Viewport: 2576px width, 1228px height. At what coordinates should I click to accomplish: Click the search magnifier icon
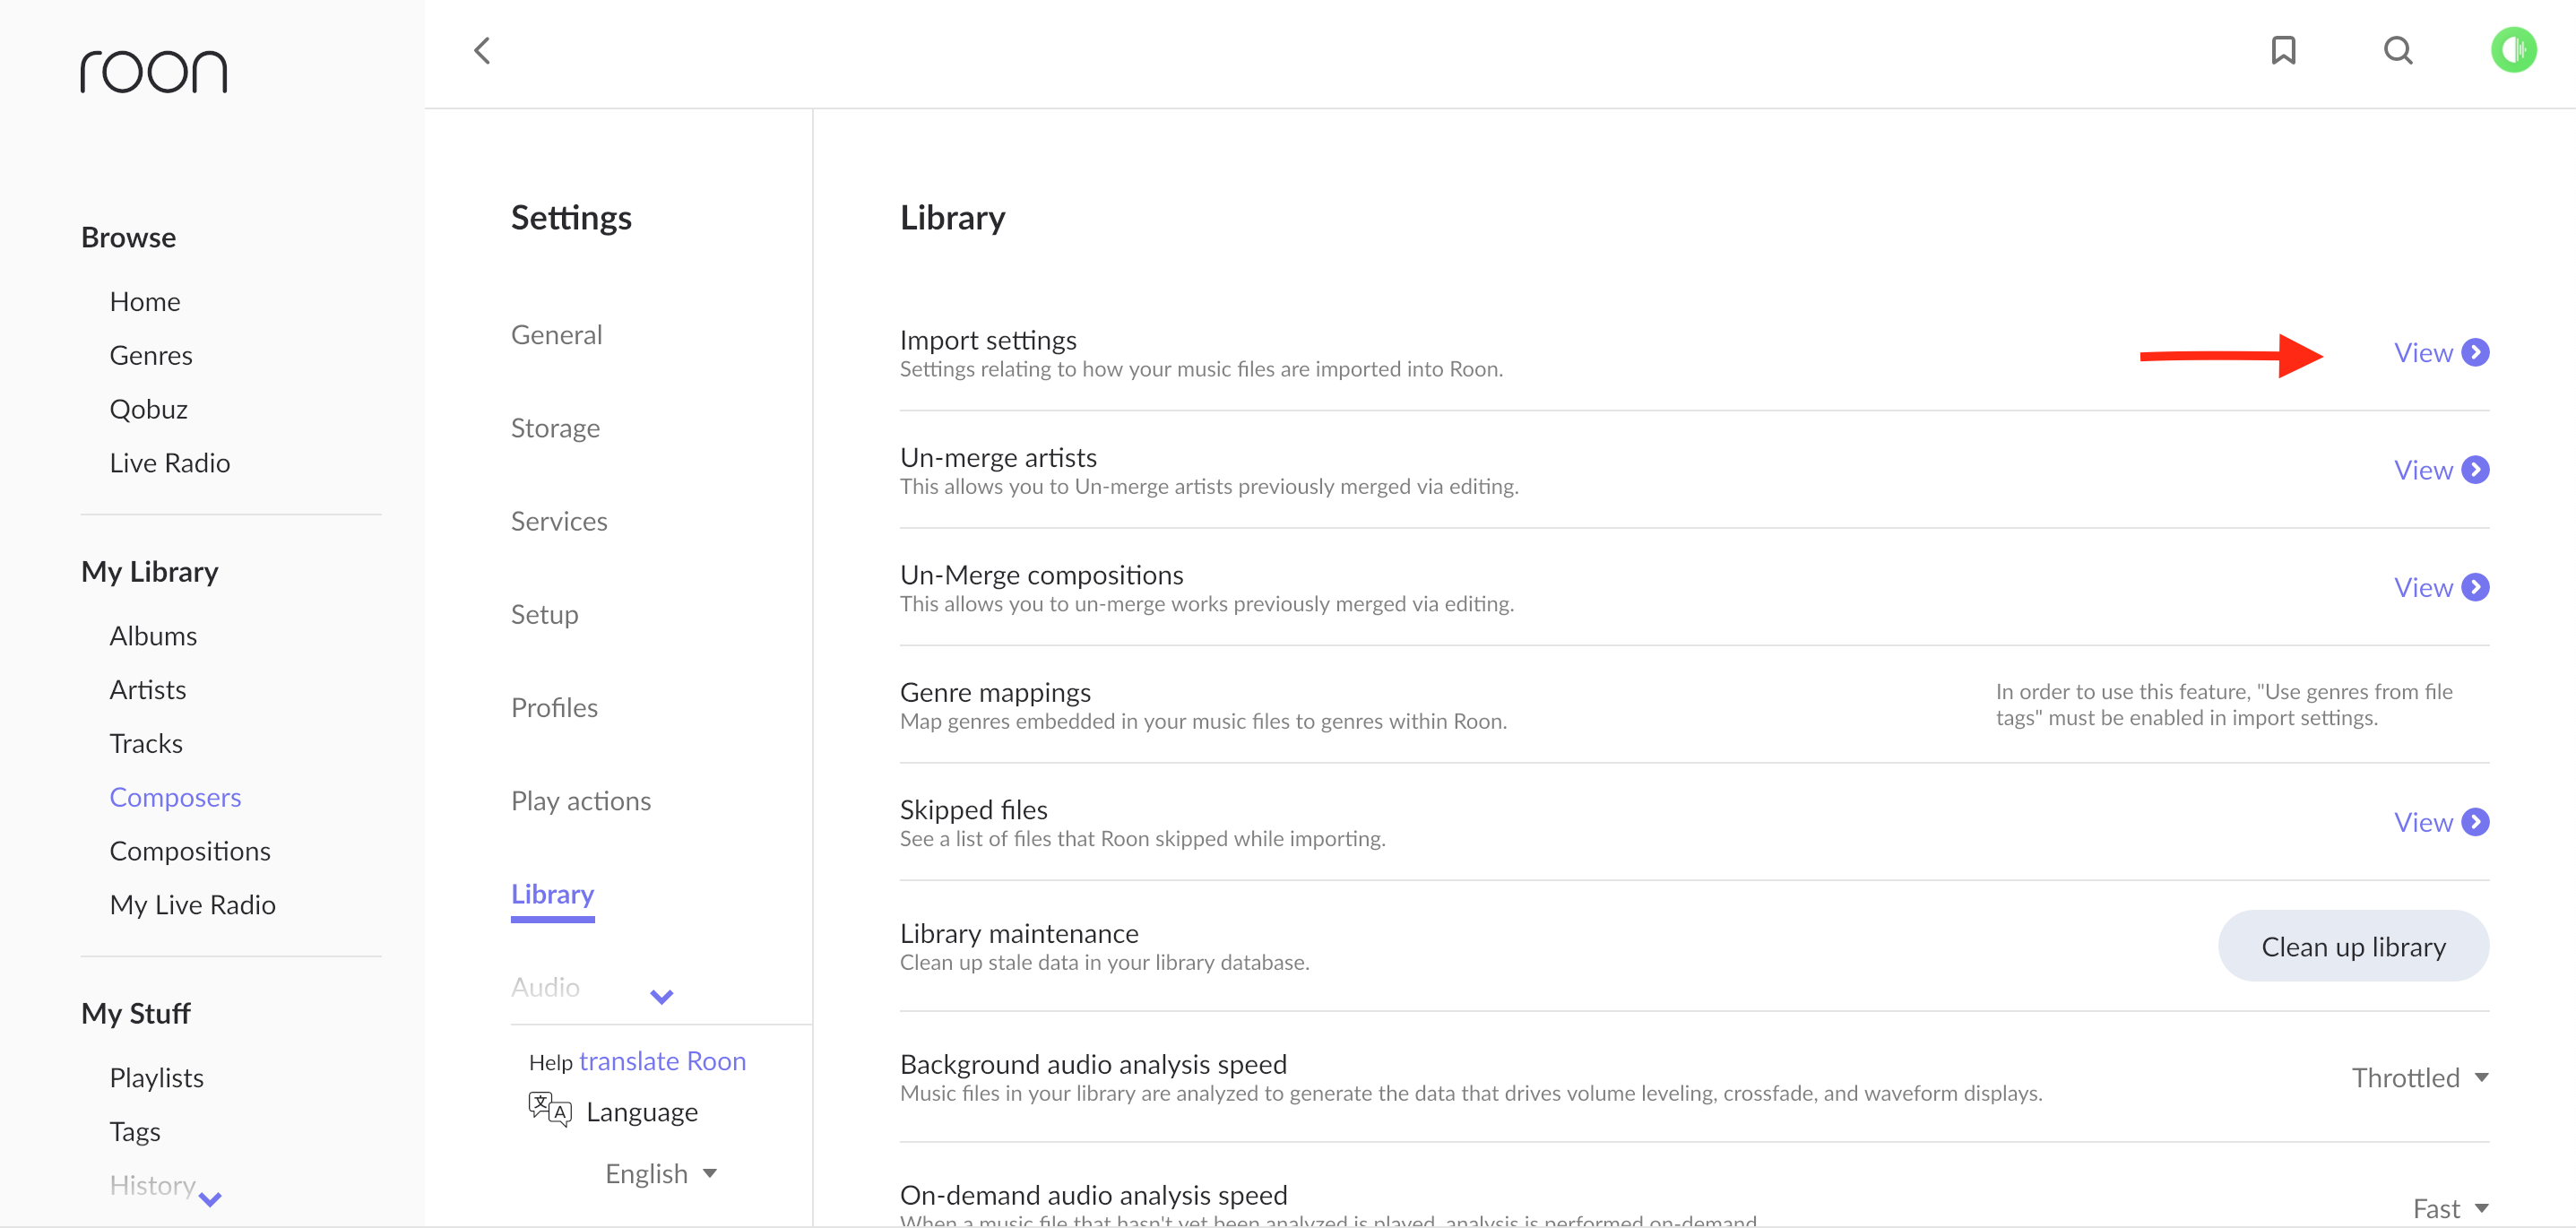coord(2397,51)
